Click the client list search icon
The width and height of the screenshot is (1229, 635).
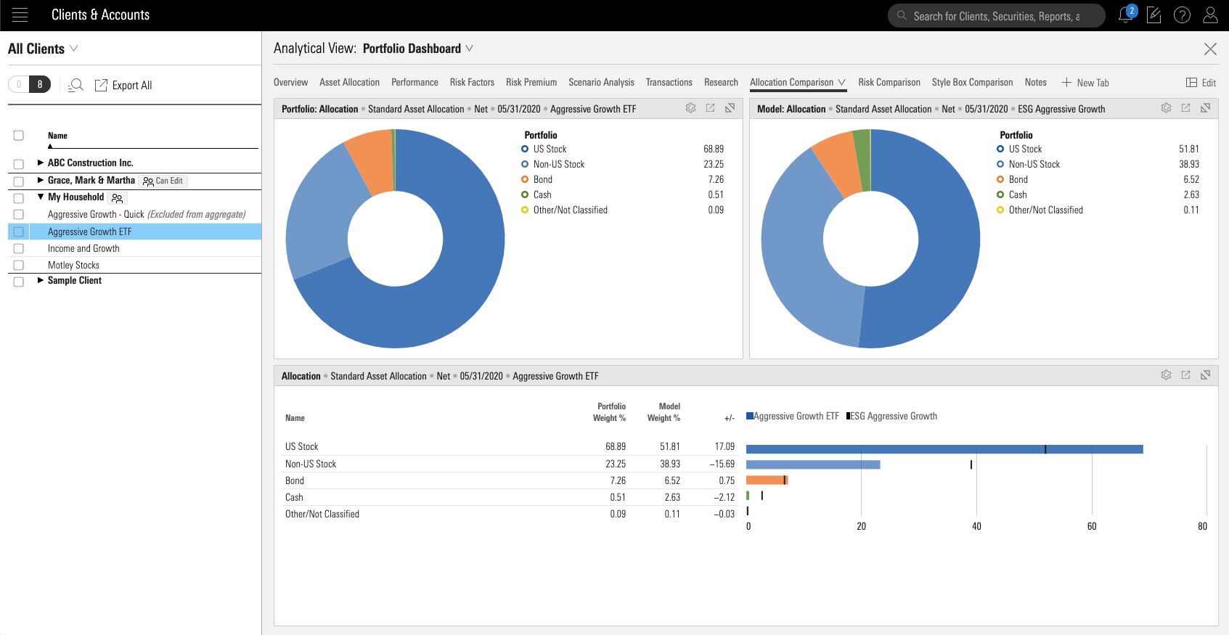point(76,85)
